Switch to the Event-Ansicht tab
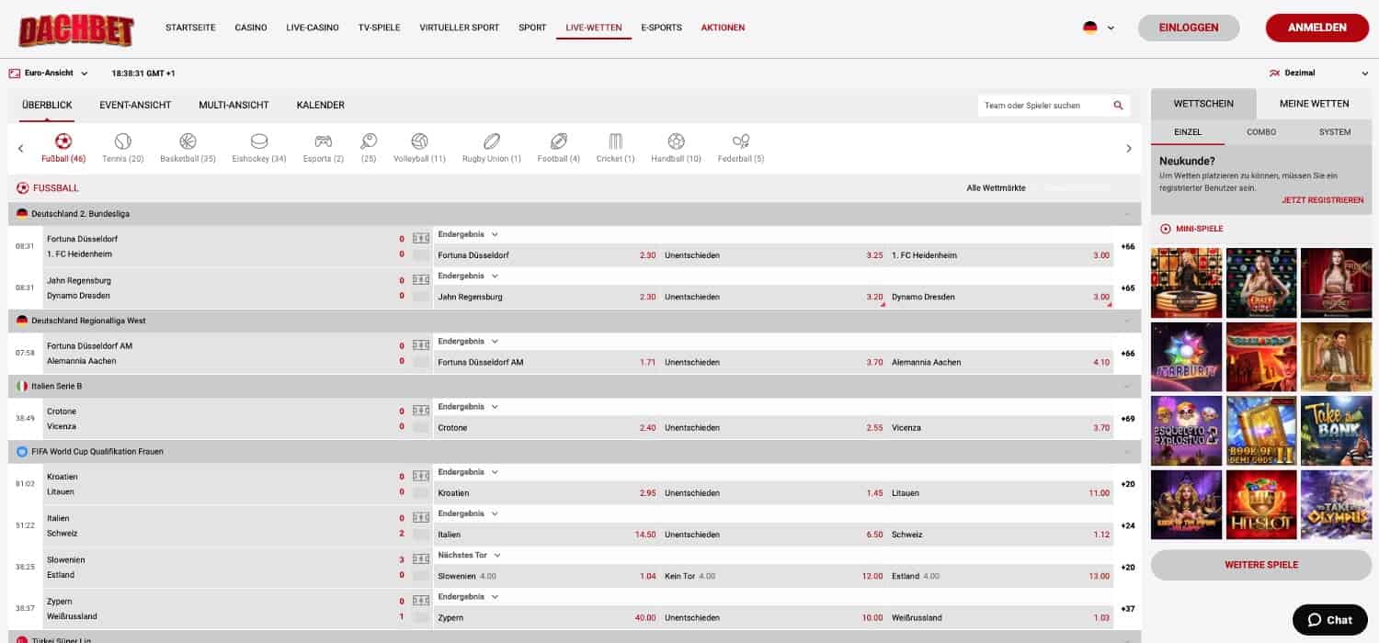Screen dimensions: 1379x643 click(x=135, y=105)
